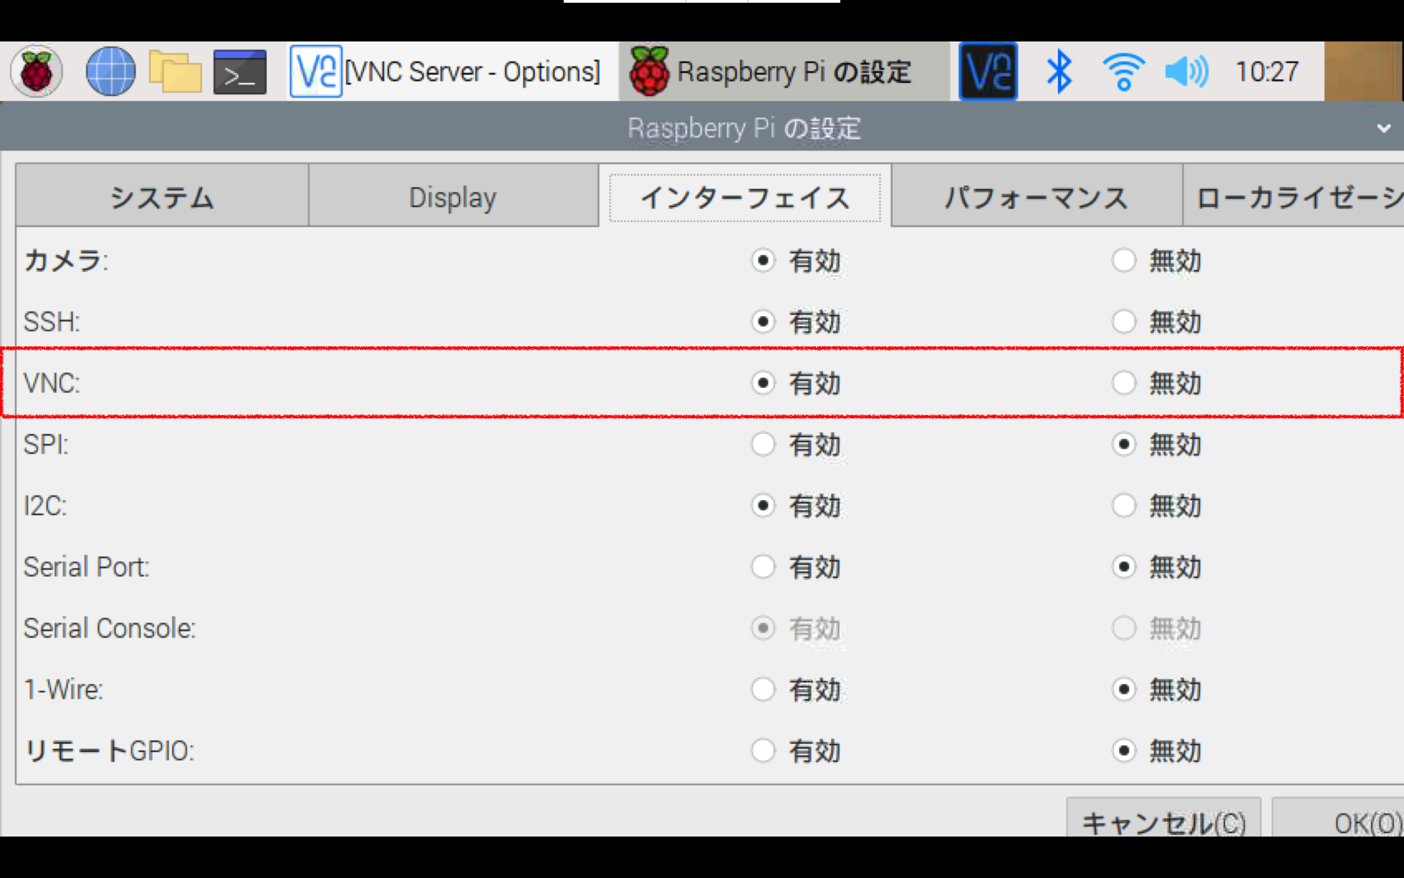Image resolution: width=1404 pixels, height=878 pixels.
Task: Launch the web browser globe icon
Action: coord(111,71)
